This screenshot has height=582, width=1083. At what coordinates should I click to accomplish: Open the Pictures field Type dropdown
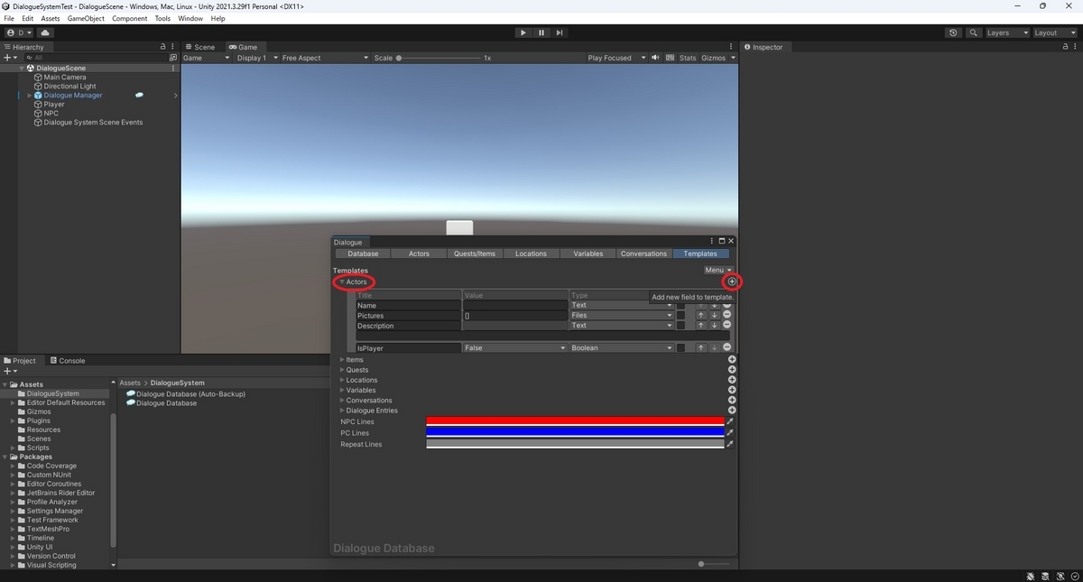point(622,315)
